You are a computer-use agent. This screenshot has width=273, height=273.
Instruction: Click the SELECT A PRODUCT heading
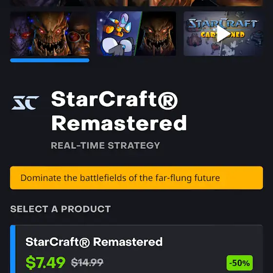60,209
